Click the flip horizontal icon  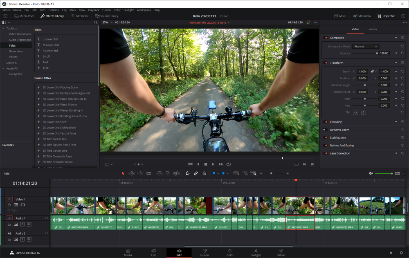[355, 112]
